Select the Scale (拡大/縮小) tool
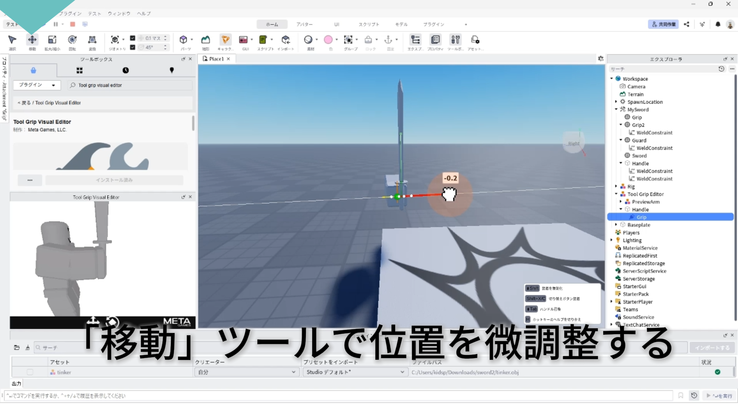 pyautogui.click(x=52, y=40)
